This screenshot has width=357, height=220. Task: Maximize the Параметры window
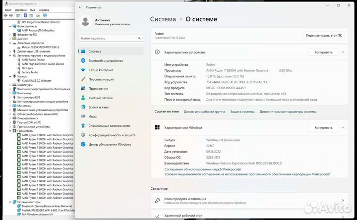point(338,5)
